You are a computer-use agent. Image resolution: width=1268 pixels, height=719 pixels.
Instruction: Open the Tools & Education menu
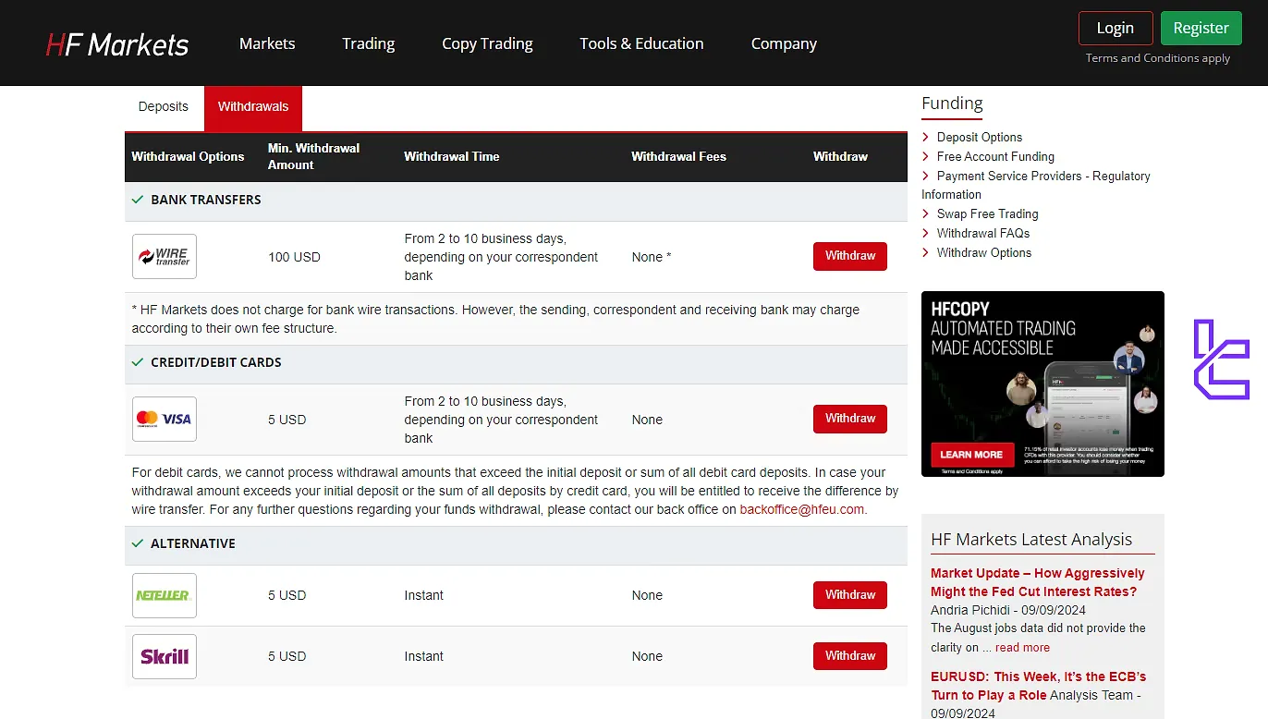(x=641, y=43)
